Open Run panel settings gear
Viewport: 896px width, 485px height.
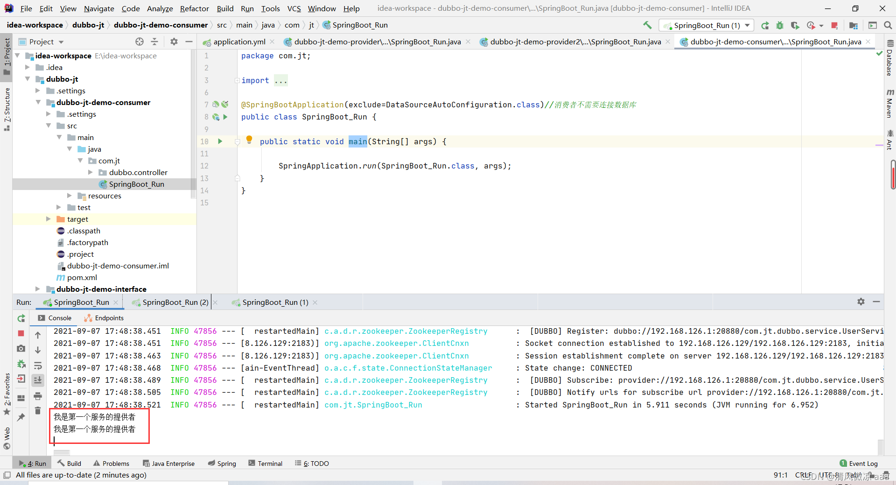coord(861,302)
